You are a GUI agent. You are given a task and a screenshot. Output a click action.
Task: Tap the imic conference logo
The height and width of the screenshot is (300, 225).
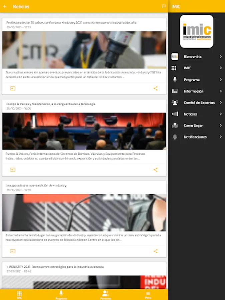pyautogui.click(x=197, y=31)
